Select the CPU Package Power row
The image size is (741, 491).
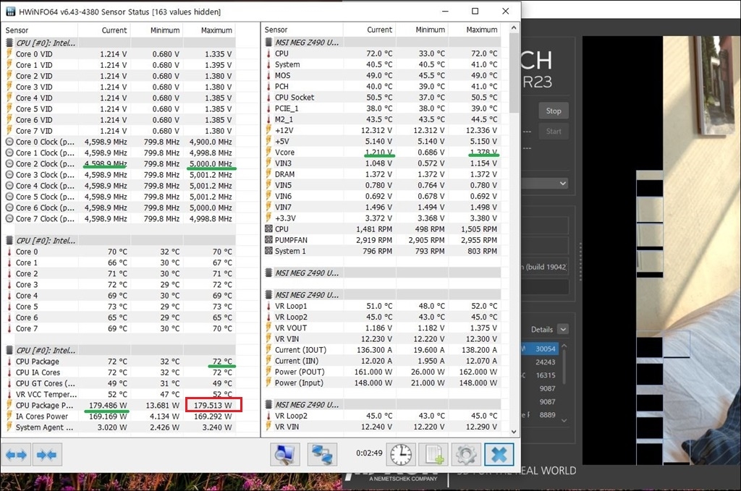pos(119,405)
